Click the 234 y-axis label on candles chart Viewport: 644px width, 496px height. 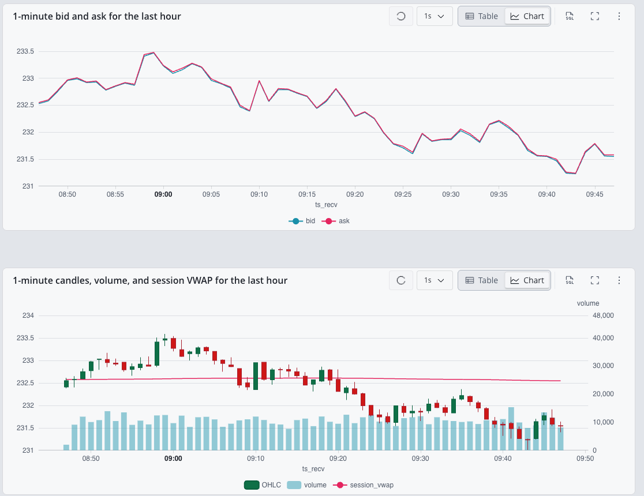28,315
